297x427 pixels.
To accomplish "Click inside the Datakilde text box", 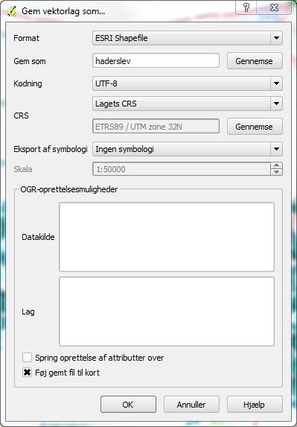I will point(167,237).
